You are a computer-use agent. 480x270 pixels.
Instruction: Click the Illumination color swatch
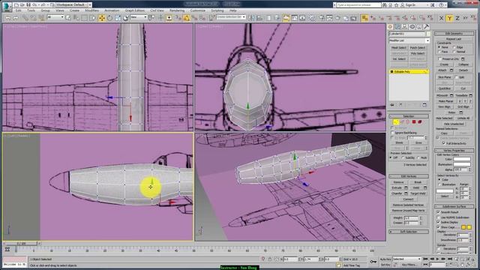tap(462, 164)
